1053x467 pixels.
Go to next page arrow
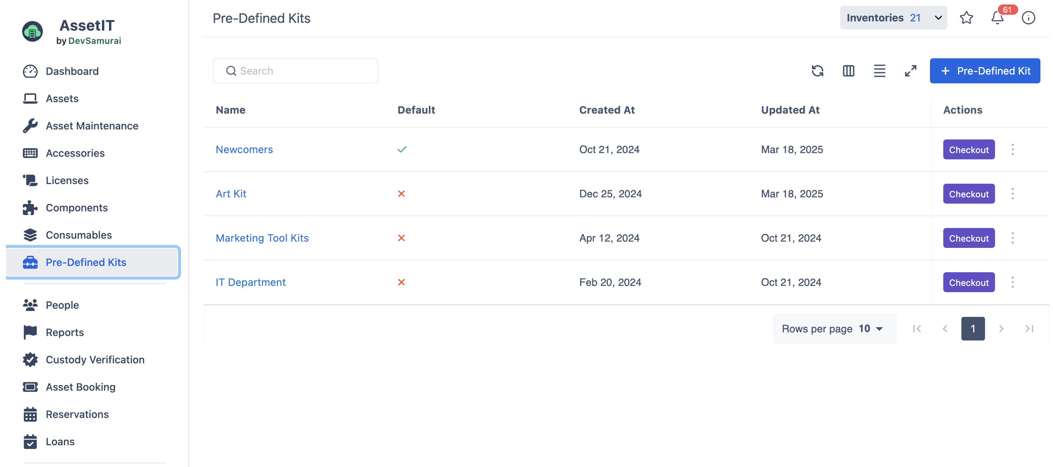1001,329
